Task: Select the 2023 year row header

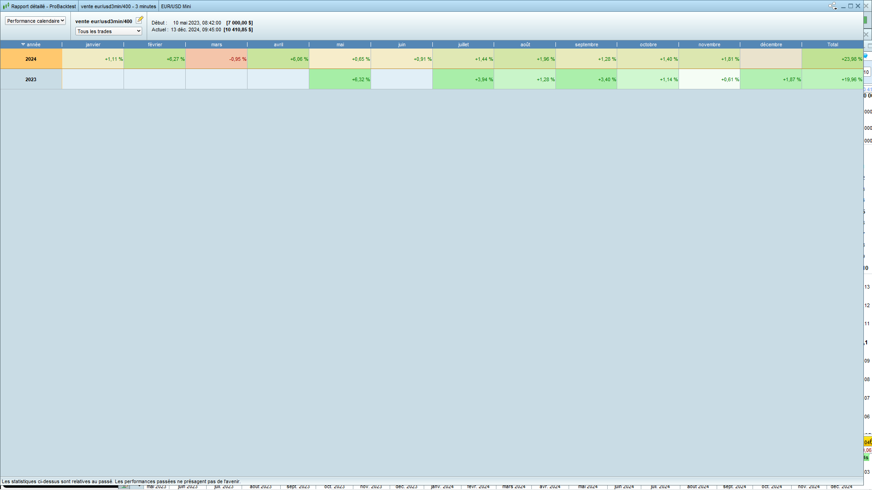Action: 31,79
